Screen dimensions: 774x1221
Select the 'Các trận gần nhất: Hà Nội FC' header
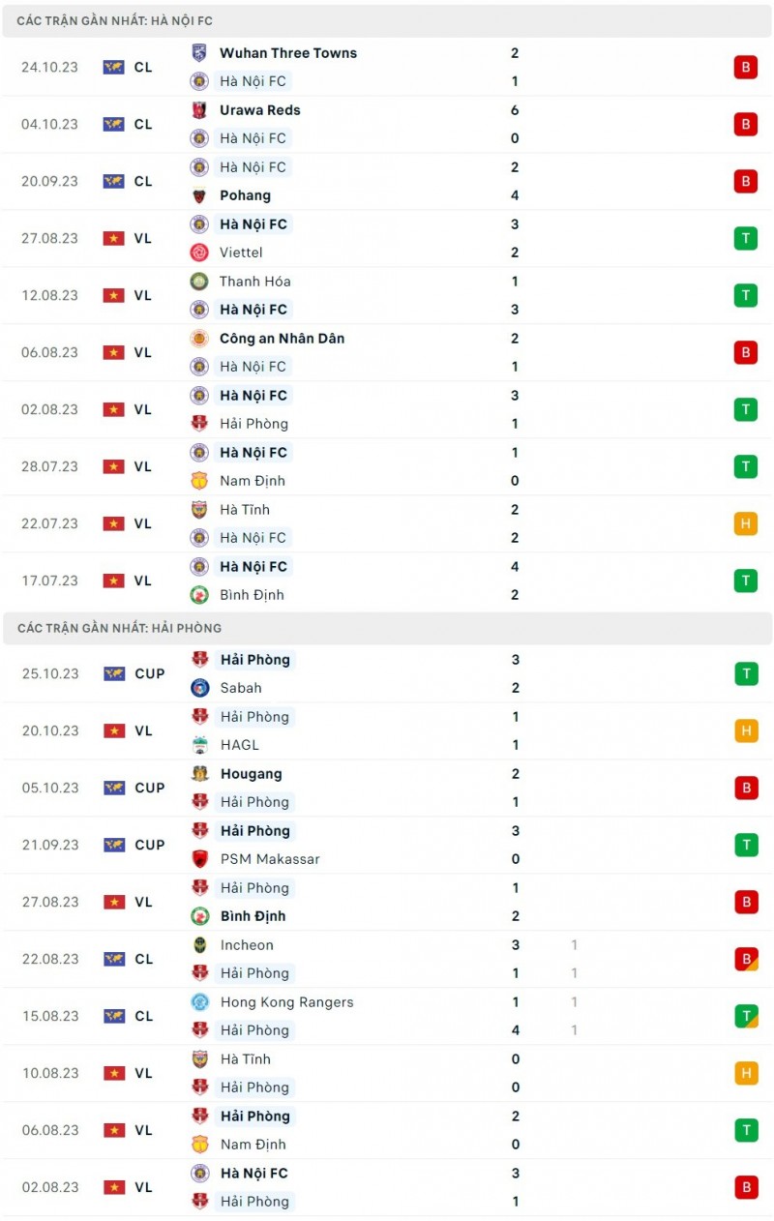115,20
